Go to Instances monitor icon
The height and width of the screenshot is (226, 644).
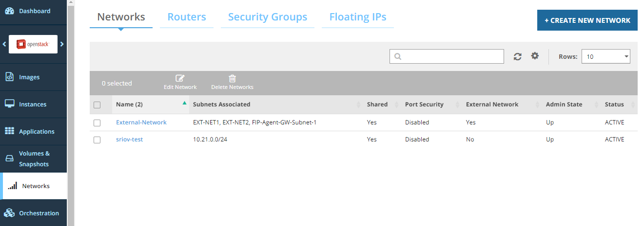point(9,104)
